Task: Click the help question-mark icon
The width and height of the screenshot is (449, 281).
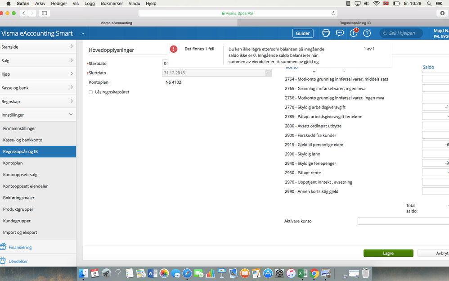Action: pyautogui.click(x=367, y=33)
